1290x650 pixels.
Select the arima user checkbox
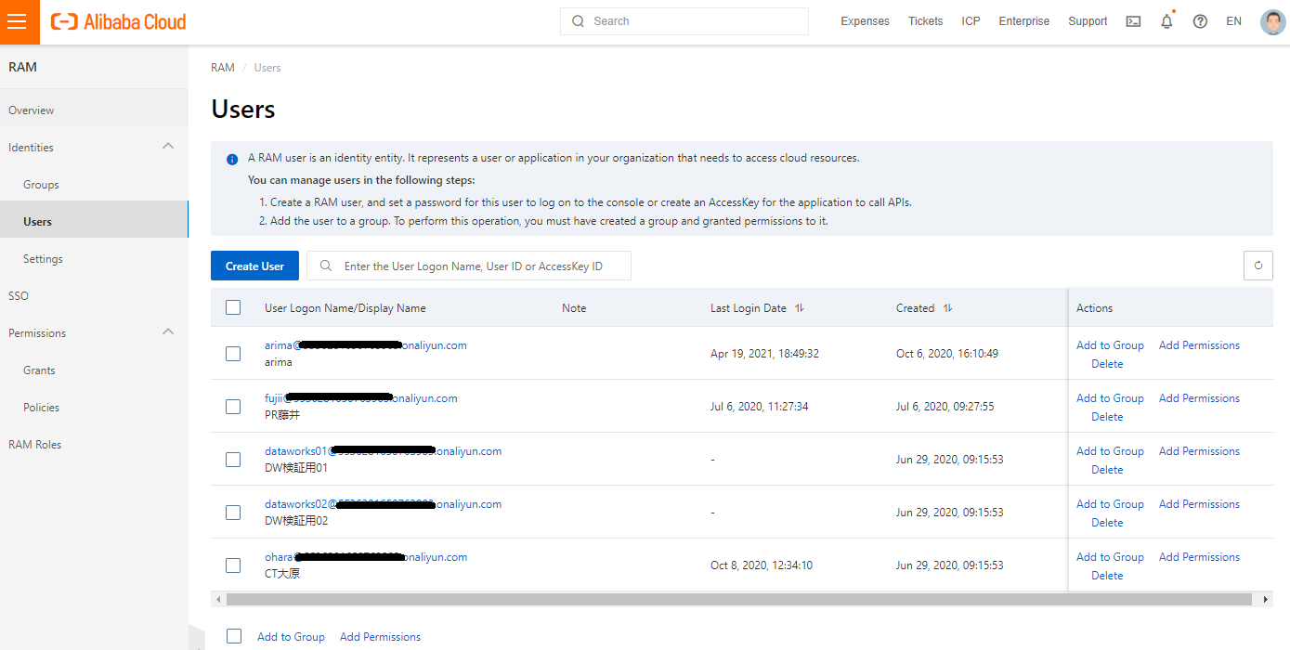point(233,353)
